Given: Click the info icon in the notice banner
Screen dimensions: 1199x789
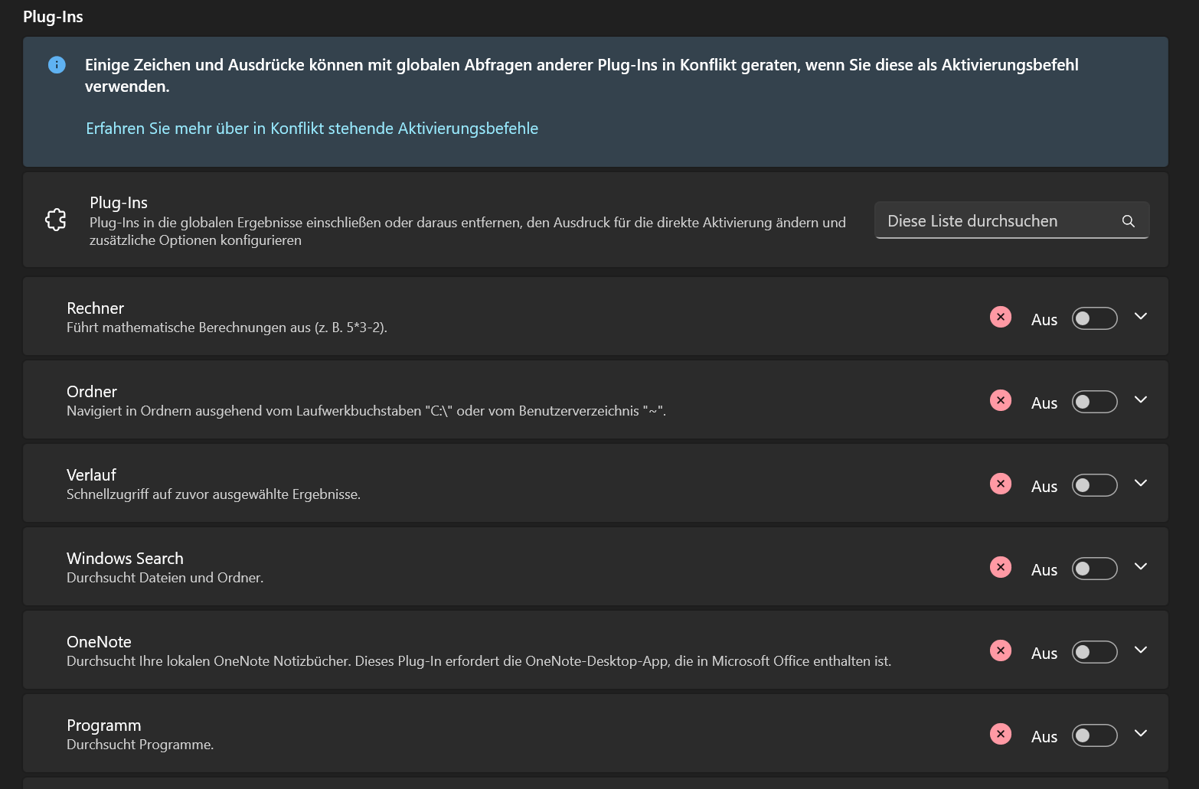Looking at the screenshot, I should (57, 64).
